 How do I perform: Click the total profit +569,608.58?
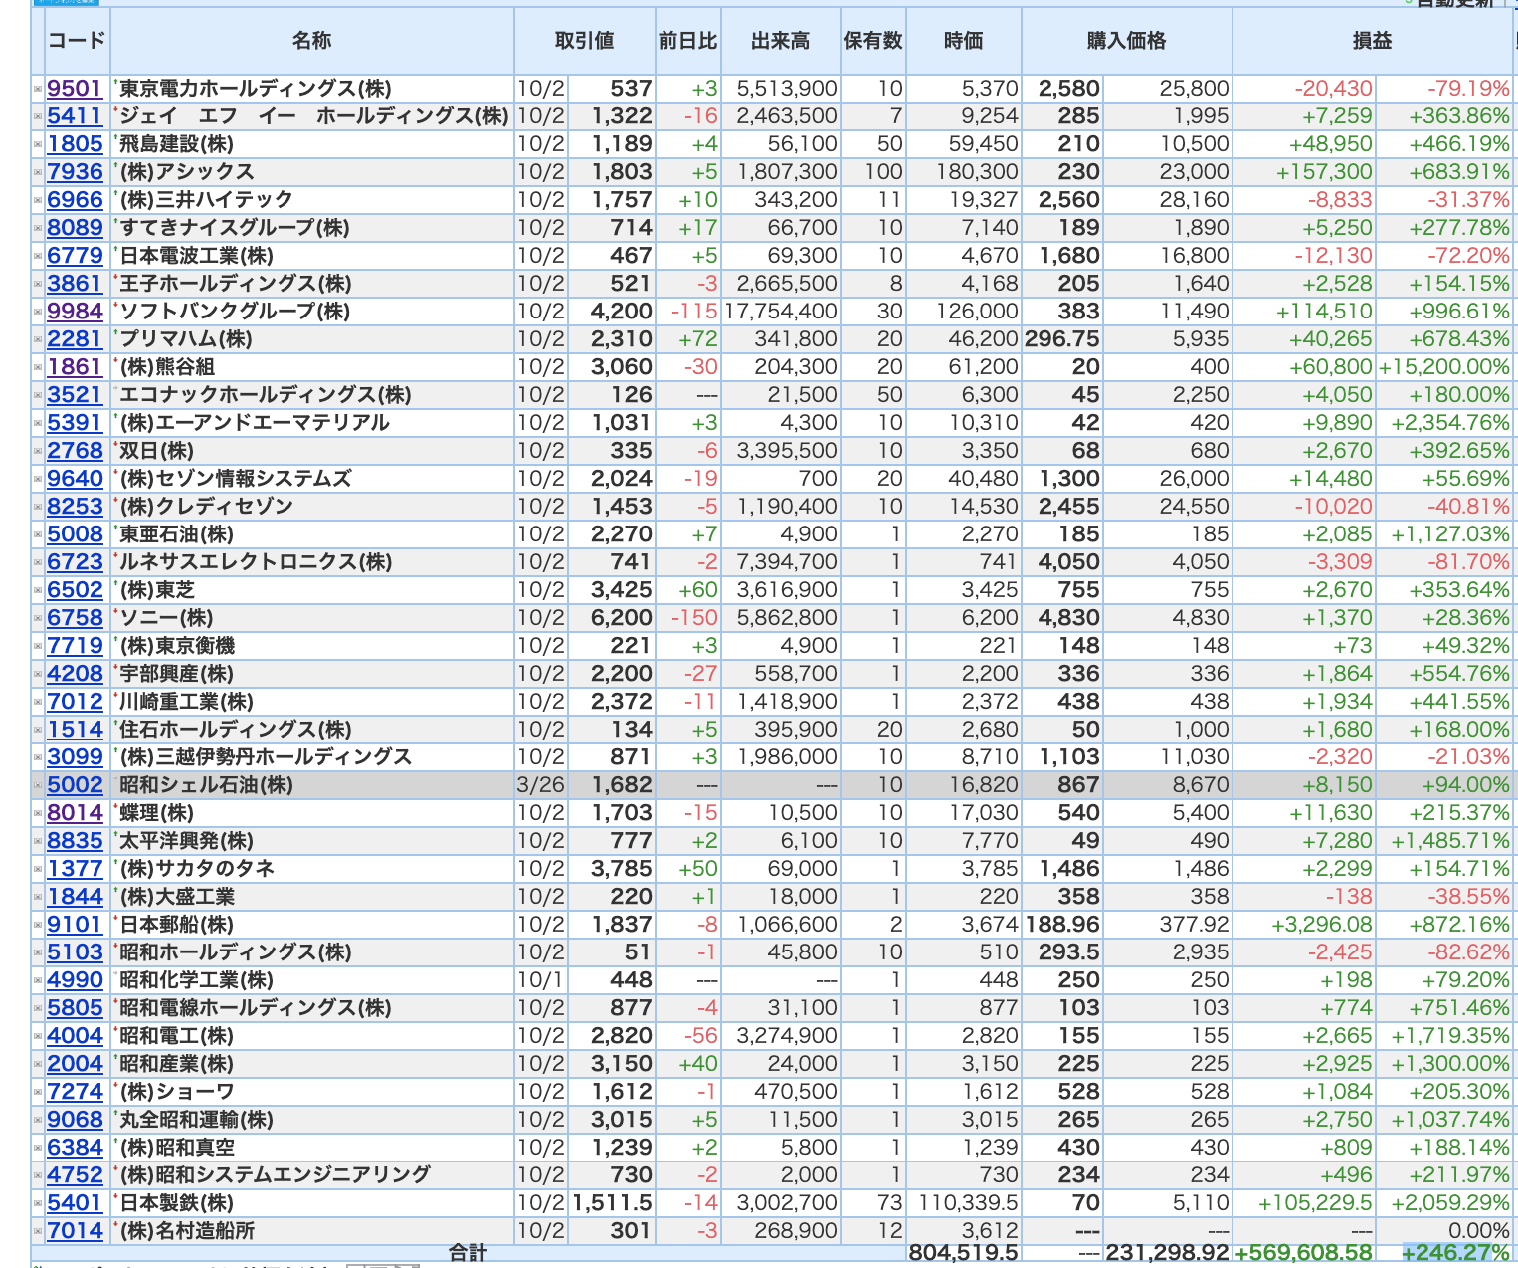[x=1303, y=1253]
